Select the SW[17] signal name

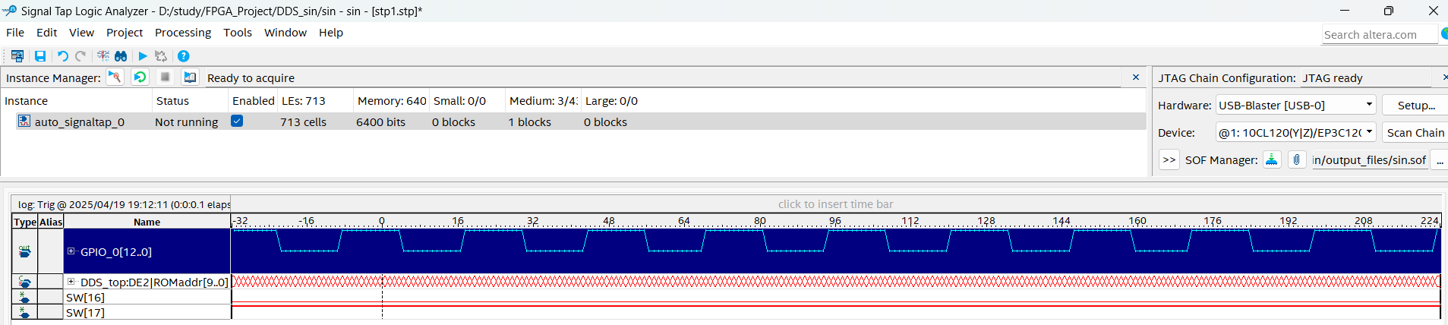pos(85,312)
